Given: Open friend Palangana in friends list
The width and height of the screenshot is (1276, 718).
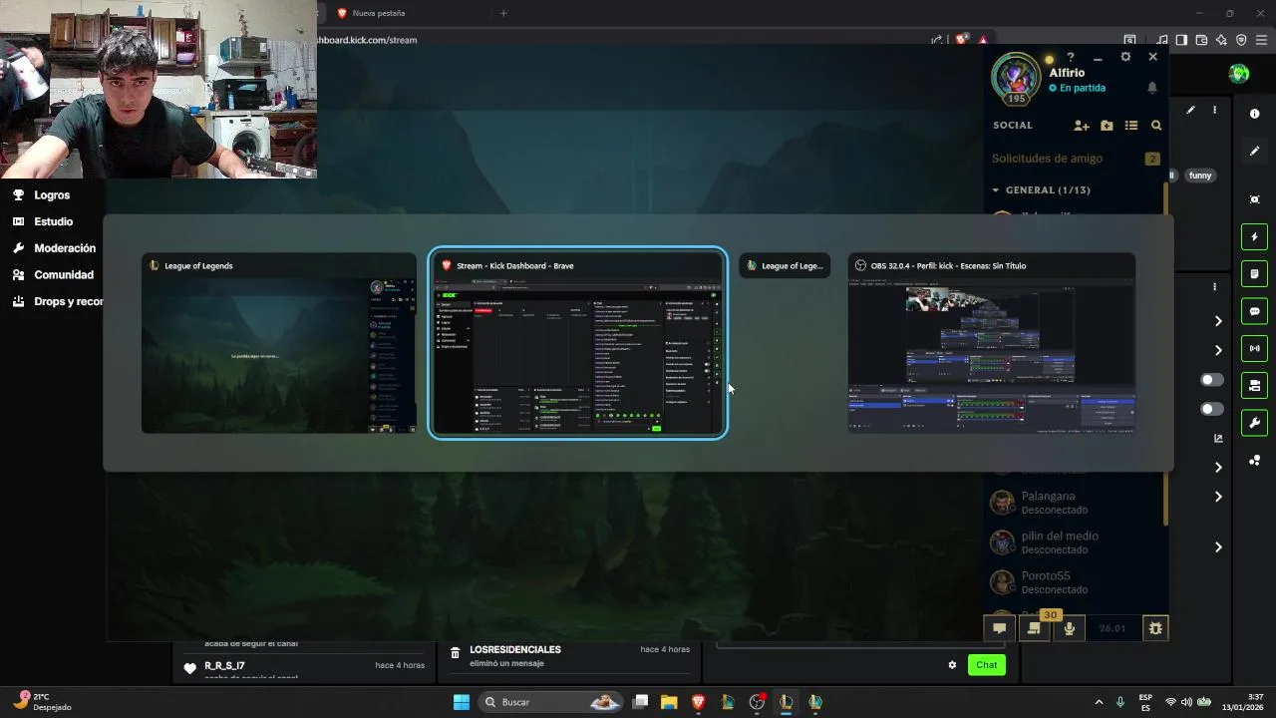Looking at the screenshot, I should (x=1075, y=503).
